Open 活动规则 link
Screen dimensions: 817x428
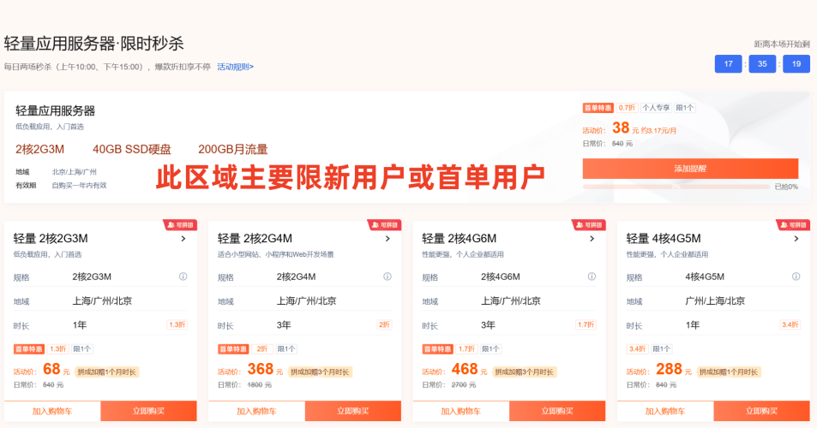tap(235, 67)
